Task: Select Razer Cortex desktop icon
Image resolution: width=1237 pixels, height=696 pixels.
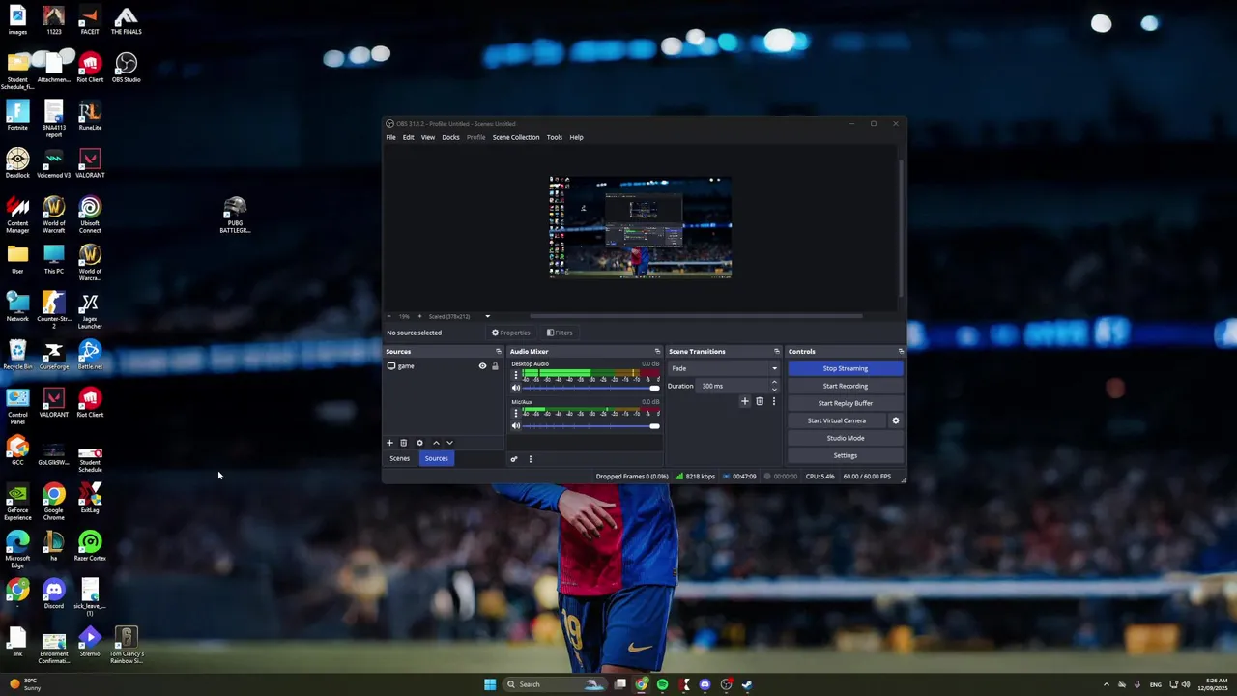Action: [90, 547]
